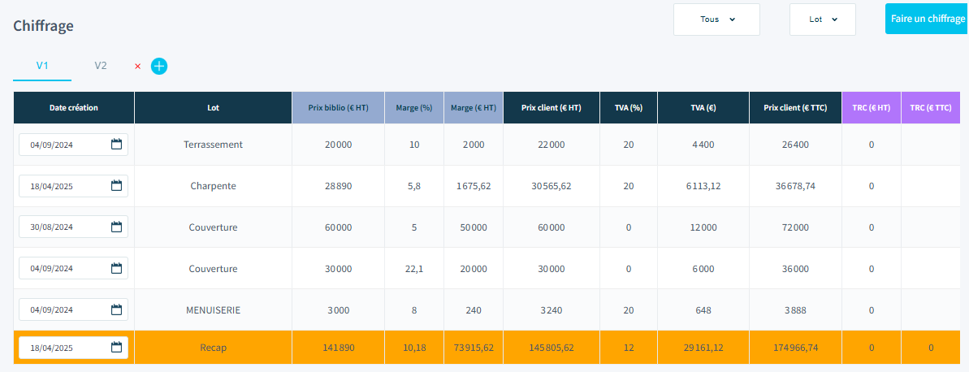Click the Prix client (€ TTC) column header

[795, 107]
